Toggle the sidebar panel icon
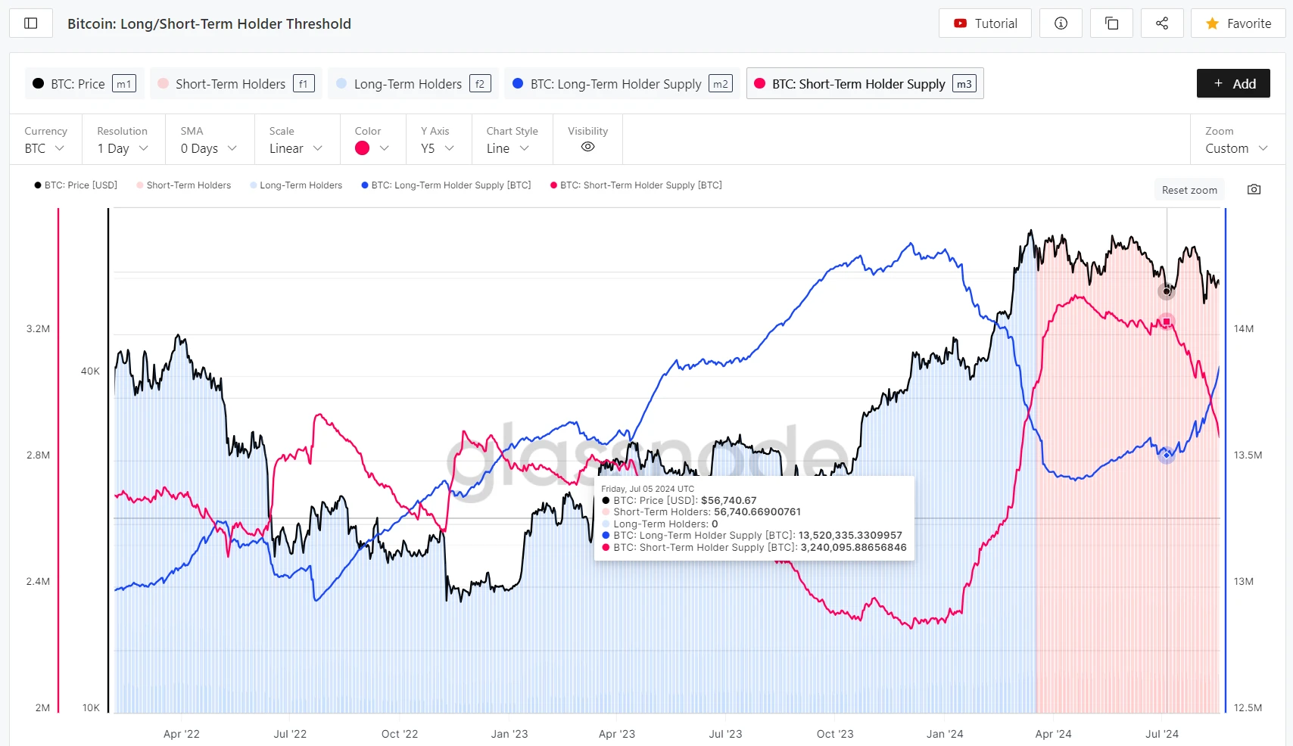This screenshot has height=746, width=1293. pos(31,23)
